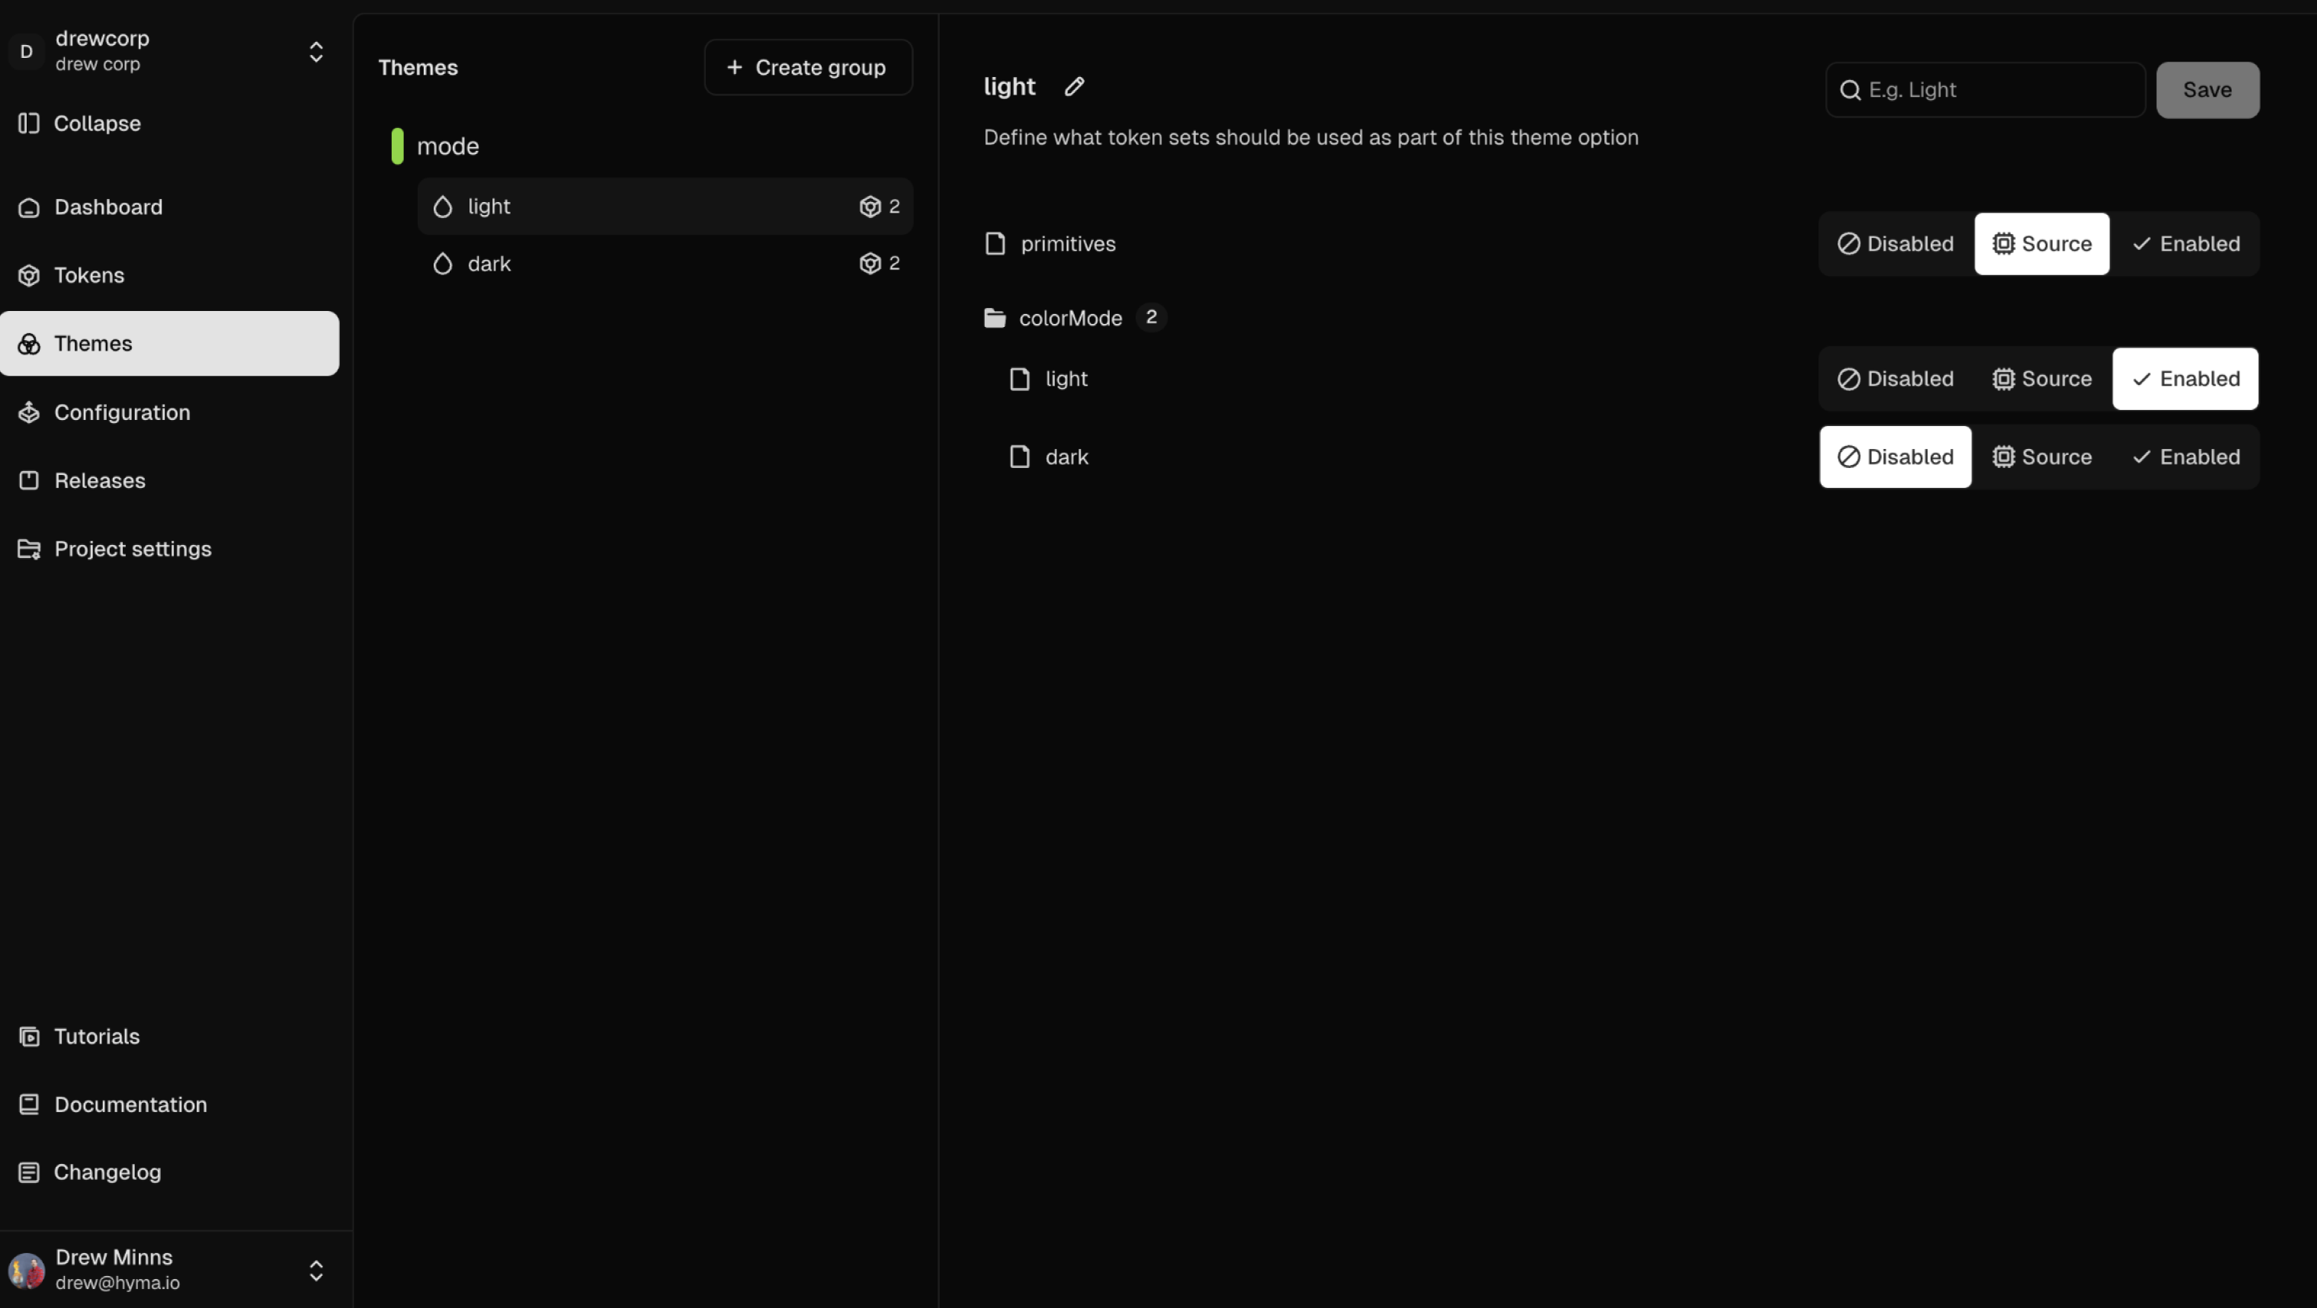Click Drew Minns avatar picture

(x=27, y=1270)
